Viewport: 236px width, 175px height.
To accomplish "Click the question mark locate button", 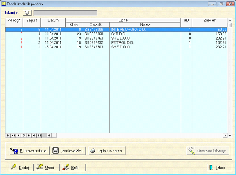I will tap(23, 135).
